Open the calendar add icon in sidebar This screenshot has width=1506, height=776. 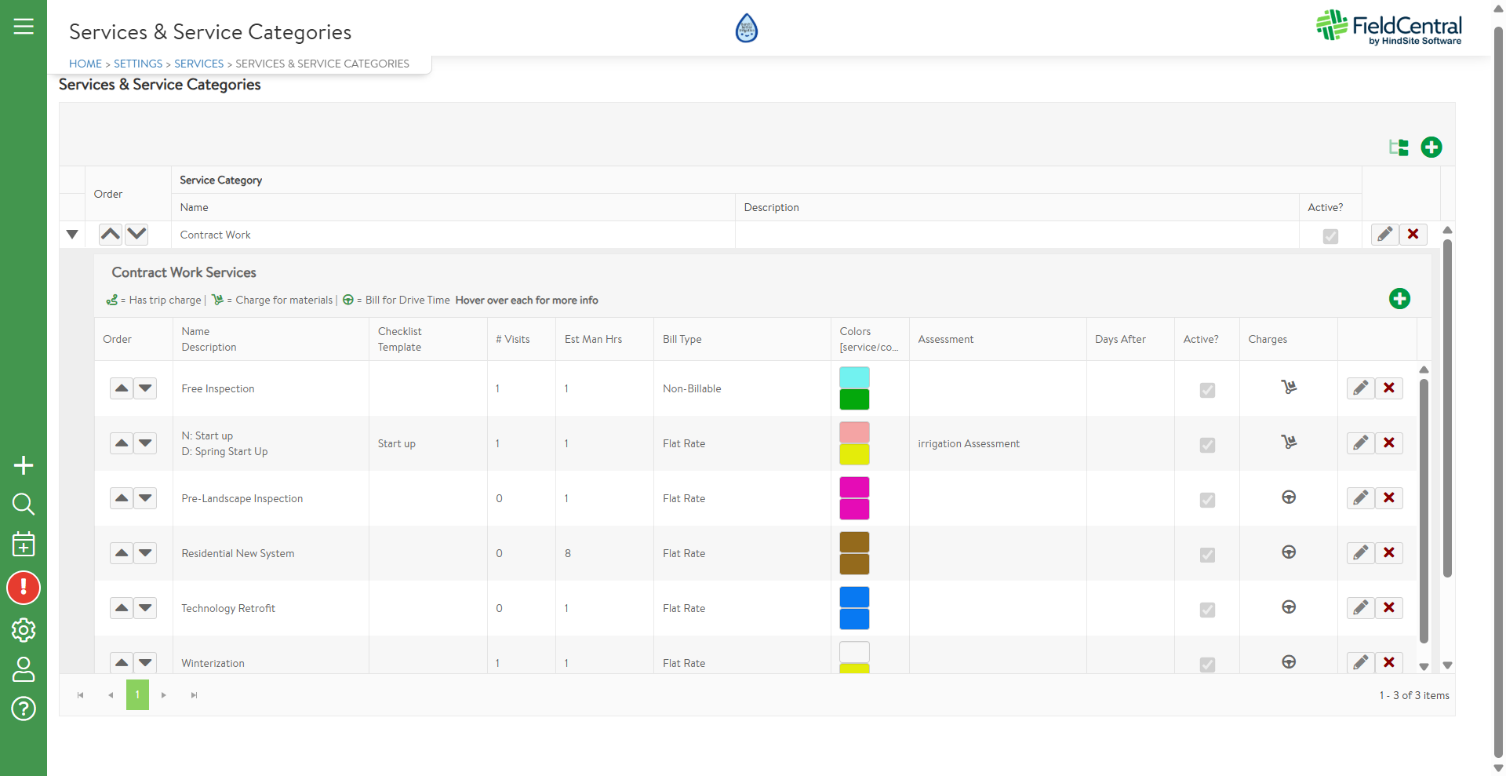click(24, 544)
